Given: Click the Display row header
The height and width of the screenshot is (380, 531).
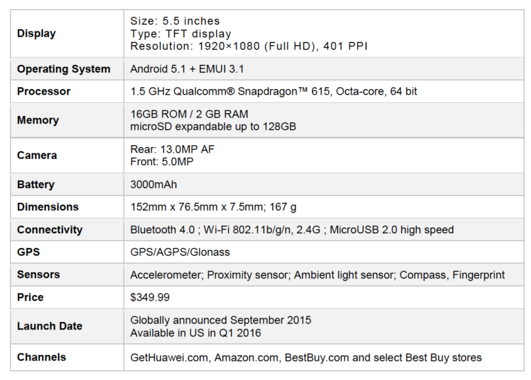Looking at the screenshot, I should click(37, 33).
